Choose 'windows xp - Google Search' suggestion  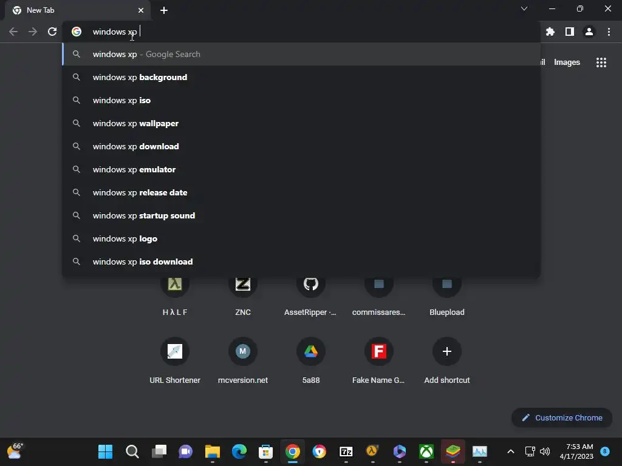(301, 54)
